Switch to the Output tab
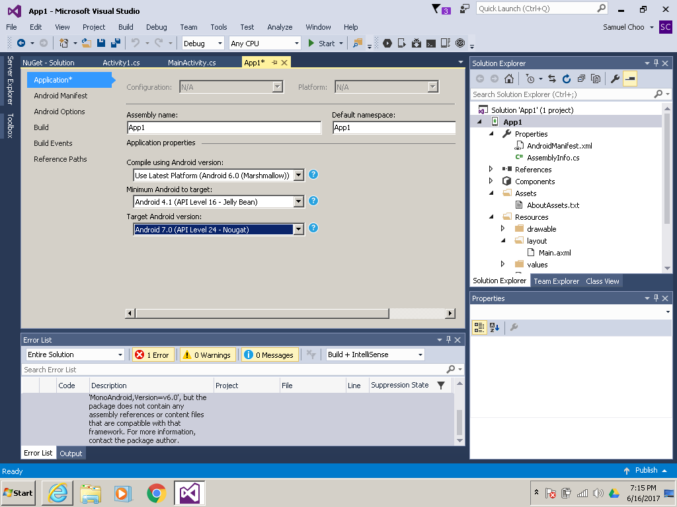Viewport: 677px width, 507px height. point(71,453)
